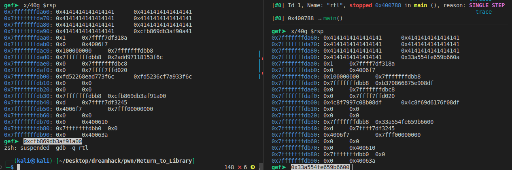Viewport: 512px width, 170px height.
Task: Click the gear icon in left terminal status
Action: 253,167
